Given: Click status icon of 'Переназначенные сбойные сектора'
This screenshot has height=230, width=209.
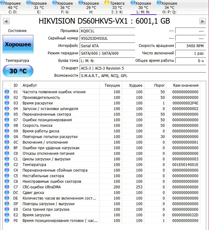Looking at the screenshot, I should [x=7, y=170].
